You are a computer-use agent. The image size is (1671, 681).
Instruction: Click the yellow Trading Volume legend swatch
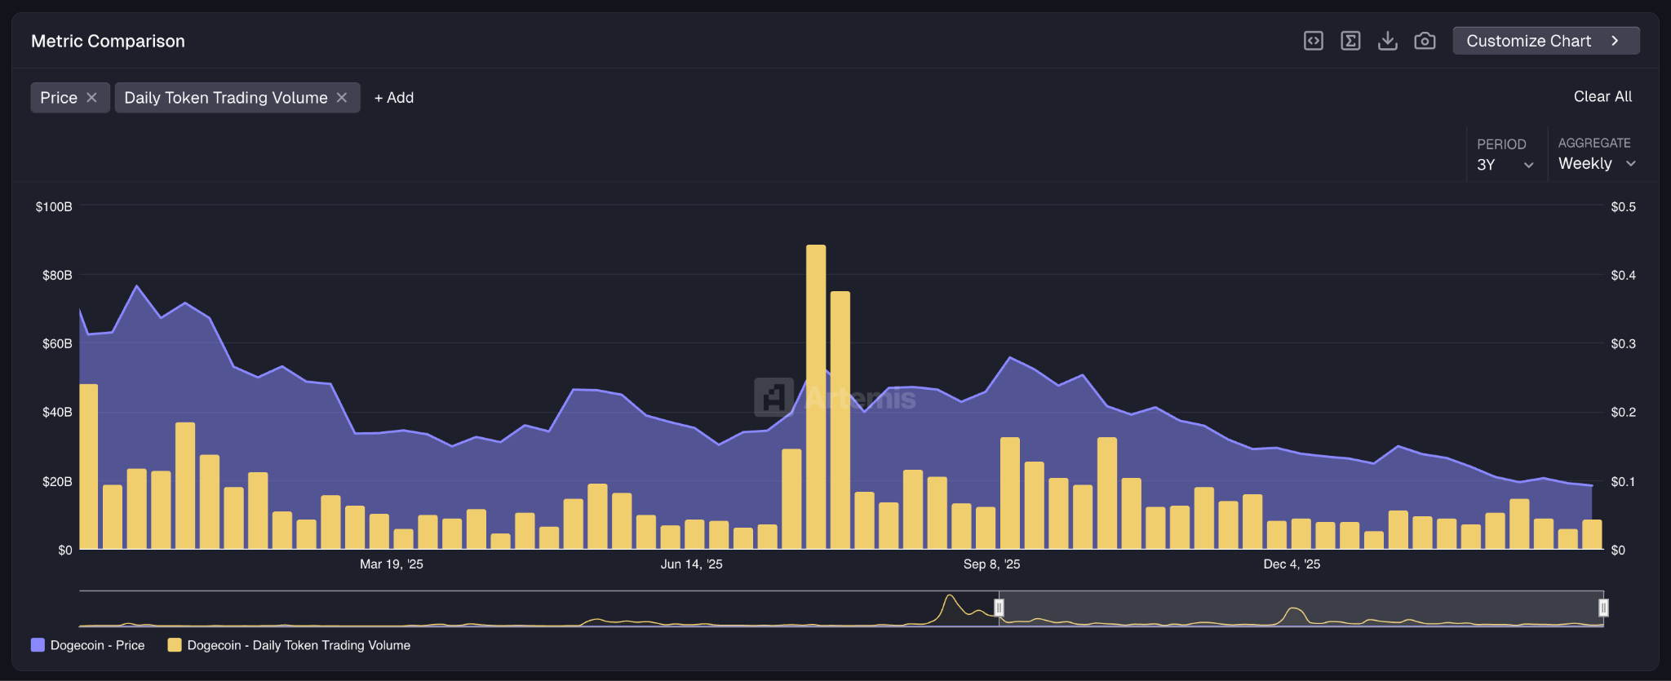(175, 645)
